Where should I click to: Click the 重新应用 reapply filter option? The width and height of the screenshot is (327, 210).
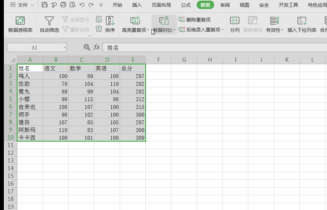(79, 29)
